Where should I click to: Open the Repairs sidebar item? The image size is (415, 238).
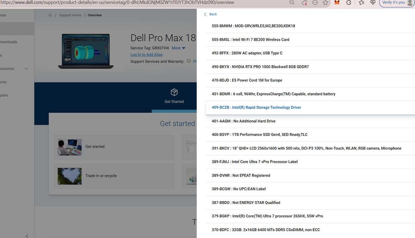[4, 95]
